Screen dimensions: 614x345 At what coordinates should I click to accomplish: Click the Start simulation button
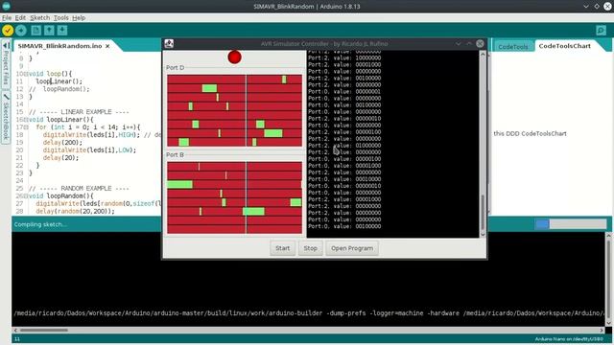(282, 248)
